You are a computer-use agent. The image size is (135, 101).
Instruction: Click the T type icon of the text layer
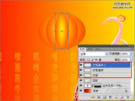pyautogui.click(x=88, y=86)
